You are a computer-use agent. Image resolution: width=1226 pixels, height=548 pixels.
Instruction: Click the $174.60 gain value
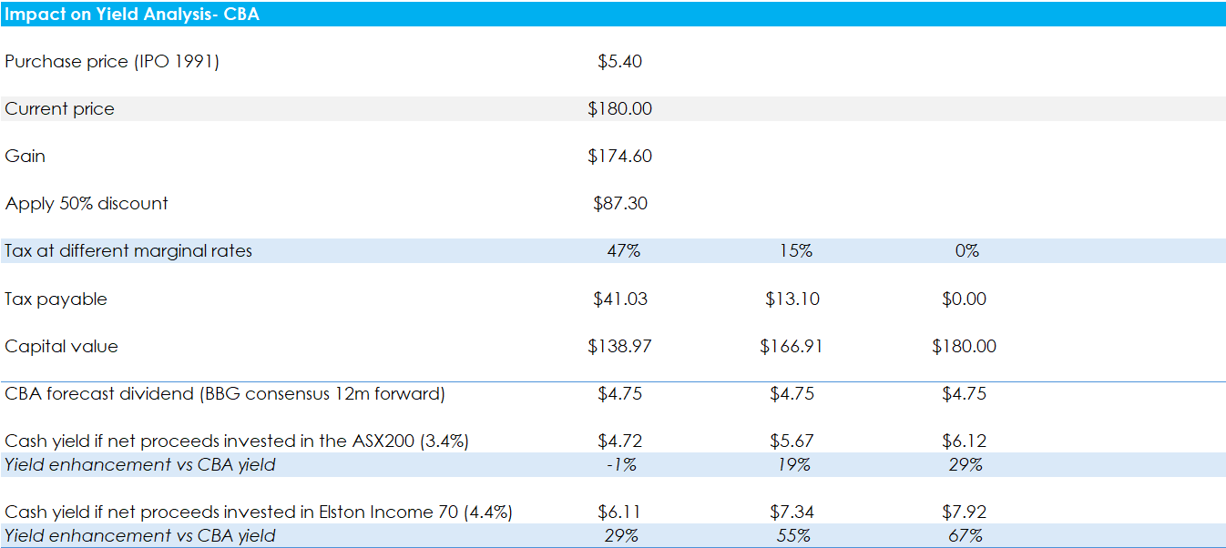point(619,157)
